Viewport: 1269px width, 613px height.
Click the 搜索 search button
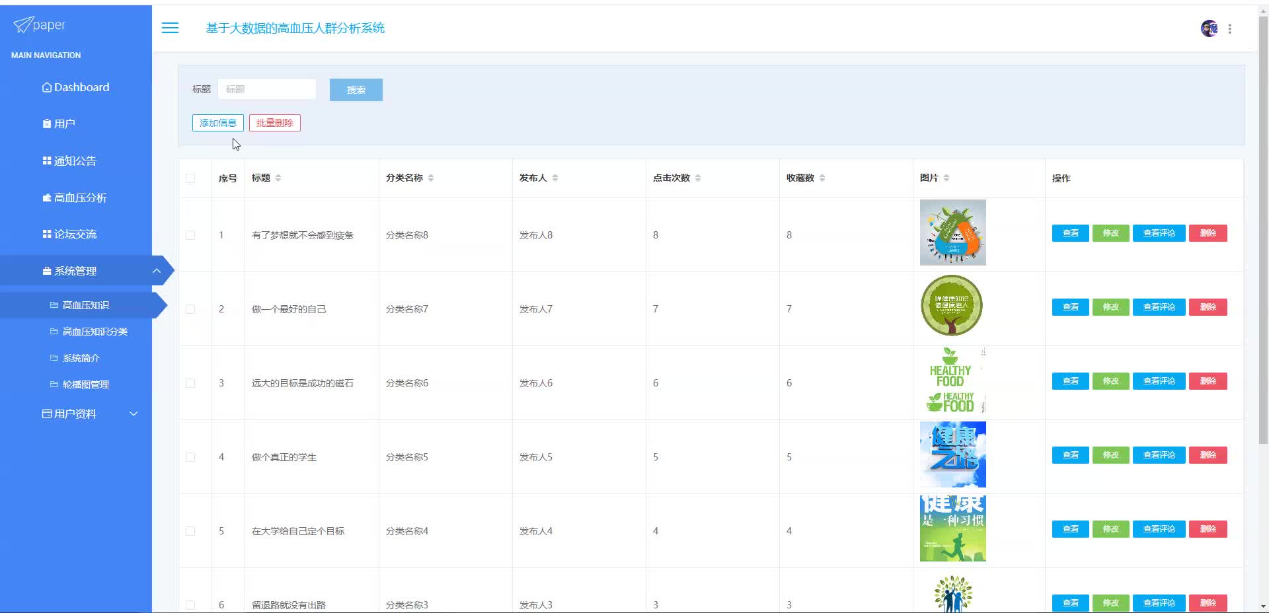[x=356, y=90]
